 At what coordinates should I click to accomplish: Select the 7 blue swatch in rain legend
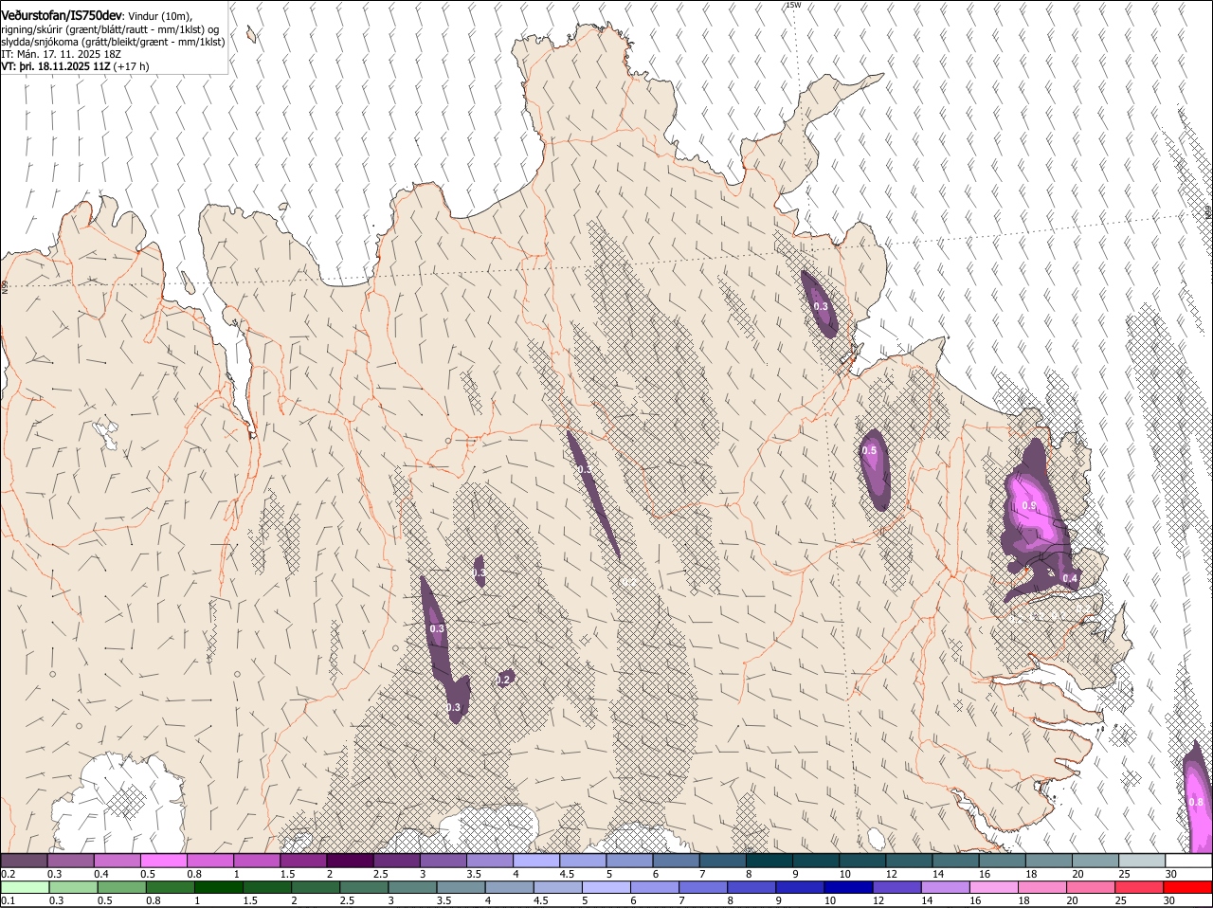[703, 887]
